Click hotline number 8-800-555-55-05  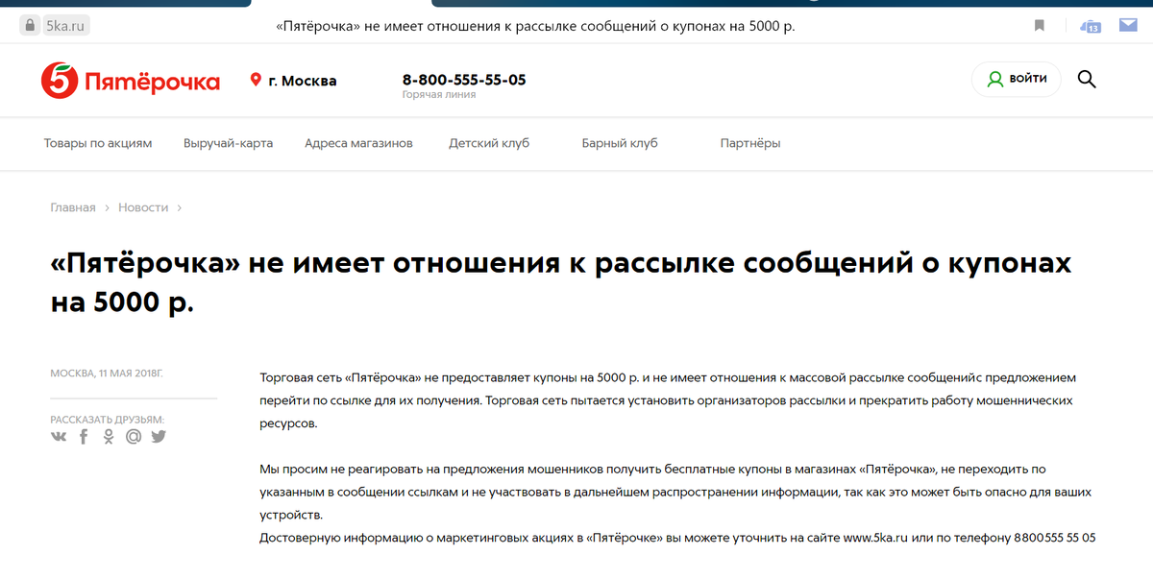[x=464, y=80]
